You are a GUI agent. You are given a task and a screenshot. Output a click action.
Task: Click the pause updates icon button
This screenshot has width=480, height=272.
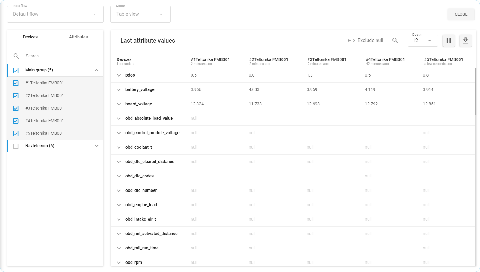pos(448,41)
